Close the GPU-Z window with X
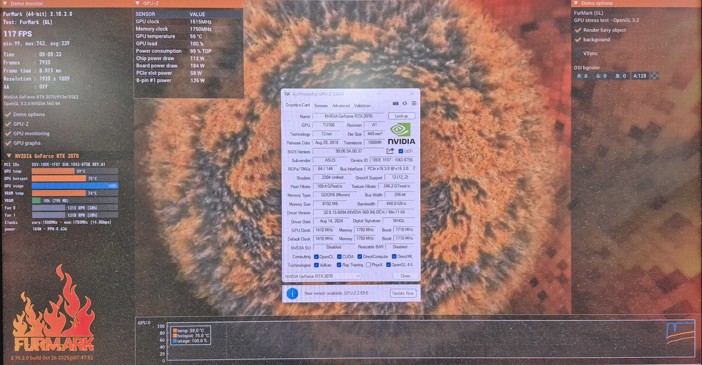The width and height of the screenshot is (702, 365). pyautogui.click(x=411, y=94)
